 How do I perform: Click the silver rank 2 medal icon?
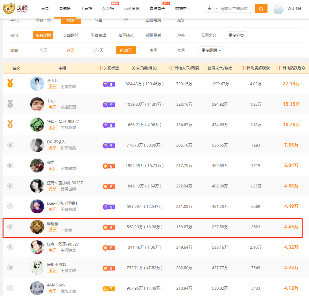pyautogui.click(x=10, y=104)
